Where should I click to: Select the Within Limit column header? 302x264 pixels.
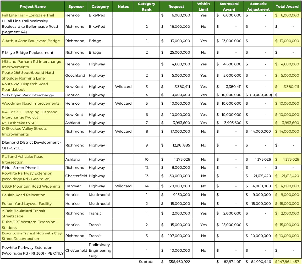203,7
